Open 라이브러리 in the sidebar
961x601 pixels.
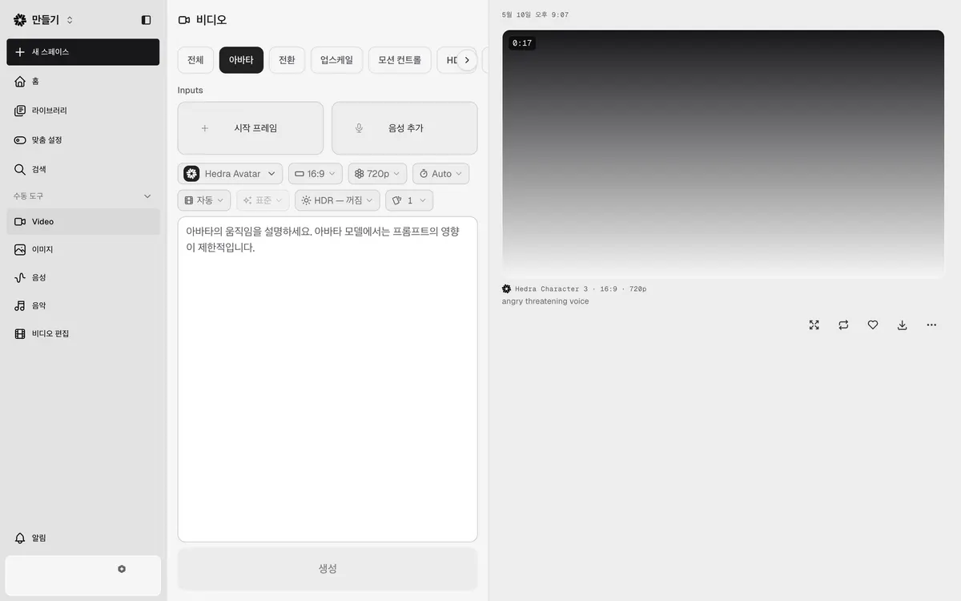83,111
